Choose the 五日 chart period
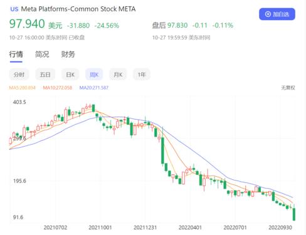 (x=45, y=75)
